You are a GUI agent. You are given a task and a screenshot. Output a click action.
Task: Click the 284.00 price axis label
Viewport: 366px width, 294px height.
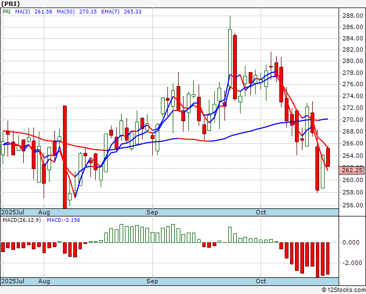click(353, 38)
